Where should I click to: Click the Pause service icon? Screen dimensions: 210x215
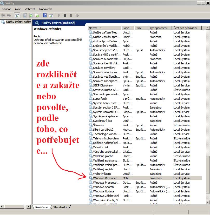point(71,15)
